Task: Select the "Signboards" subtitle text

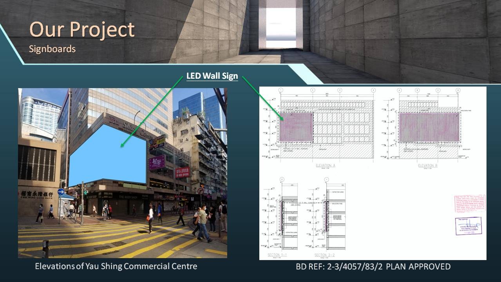Action: point(52,49)
